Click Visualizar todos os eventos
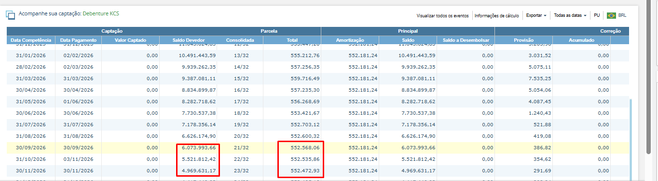 coord(442,15)
